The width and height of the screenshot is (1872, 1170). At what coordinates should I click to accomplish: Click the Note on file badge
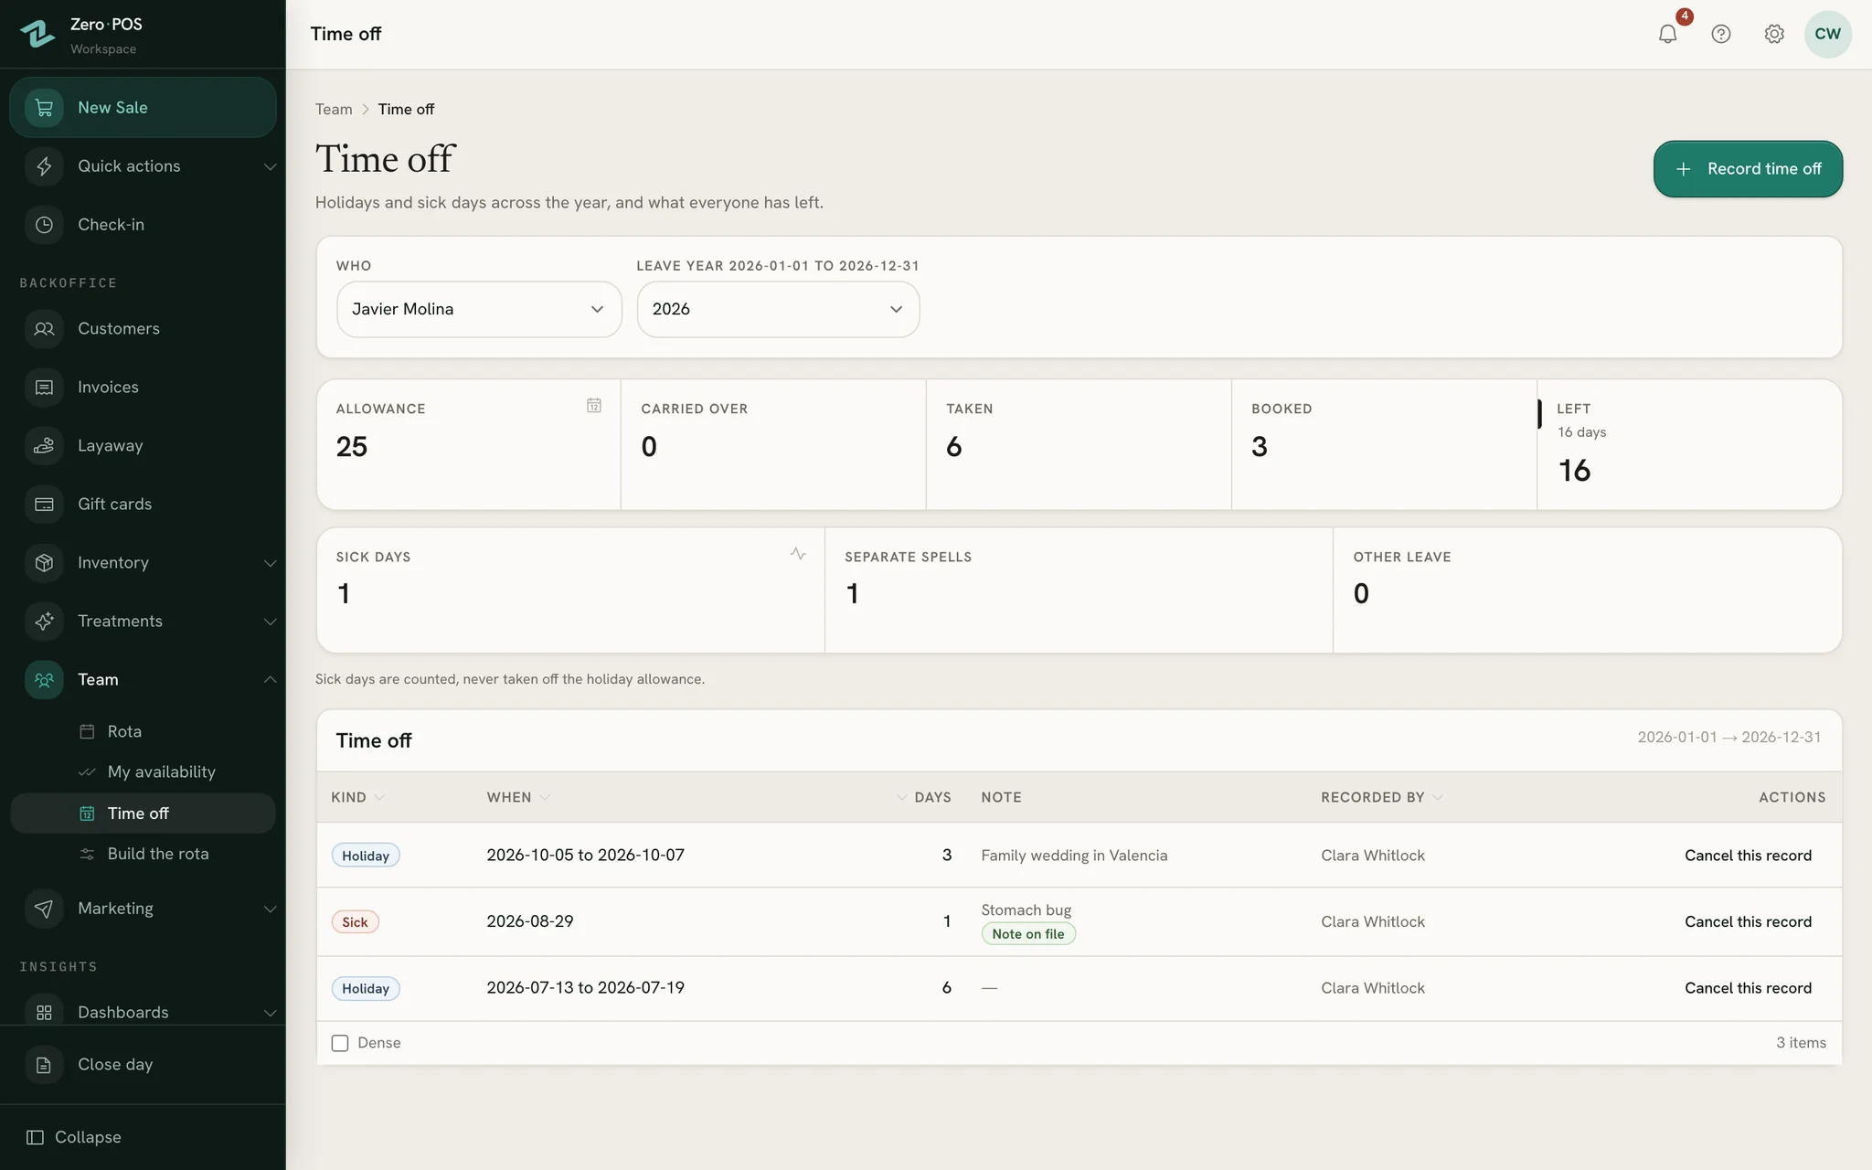click(1028, 934)
